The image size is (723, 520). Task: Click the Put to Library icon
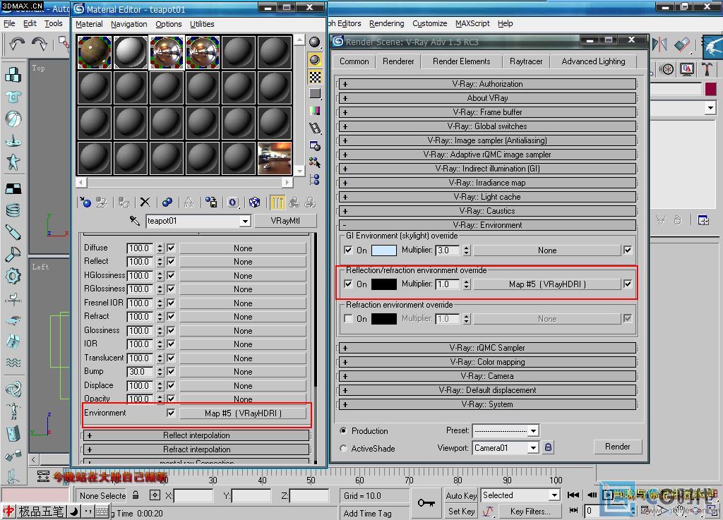tap(211, 202)
